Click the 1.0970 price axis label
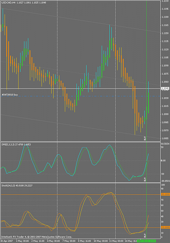170x243 pixels. click(165, 131)
